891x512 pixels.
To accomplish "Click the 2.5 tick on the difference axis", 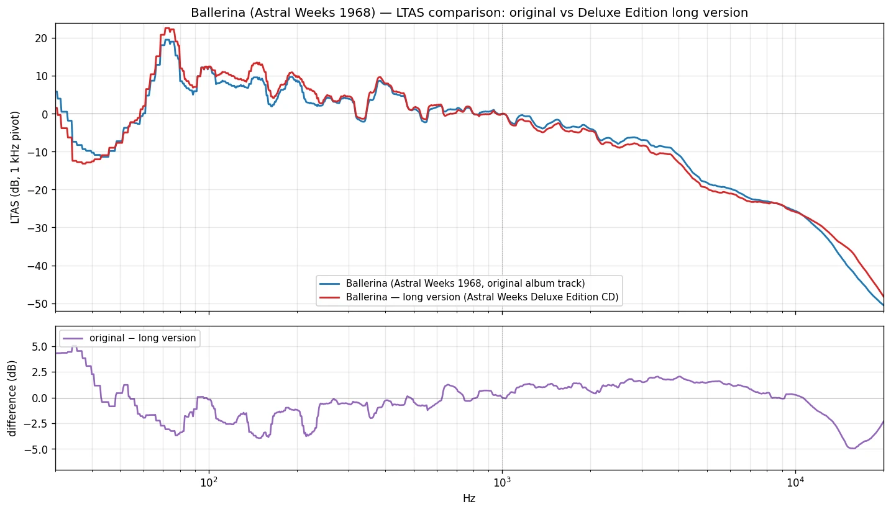I will tap(42, 372).
